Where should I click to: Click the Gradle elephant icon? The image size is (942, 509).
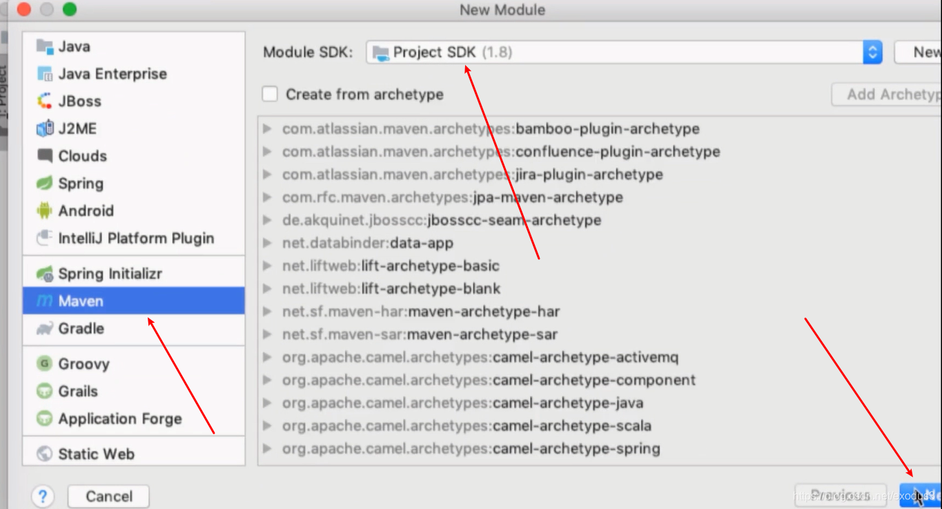45,329
